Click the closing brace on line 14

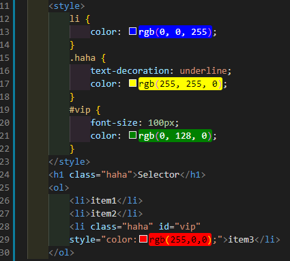tap(72, 45)
